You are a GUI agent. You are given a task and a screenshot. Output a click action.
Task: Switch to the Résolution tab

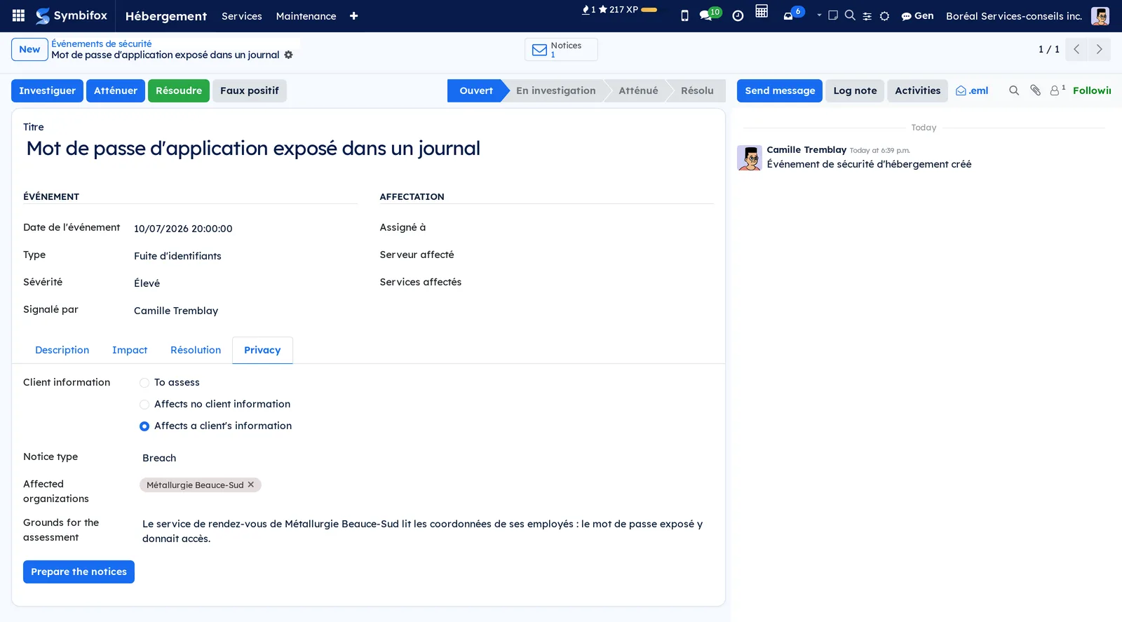(196, 350)
